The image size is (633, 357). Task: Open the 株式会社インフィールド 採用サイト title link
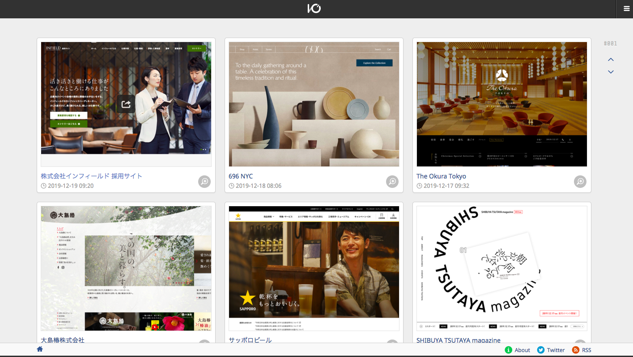(x=91, y=176)
